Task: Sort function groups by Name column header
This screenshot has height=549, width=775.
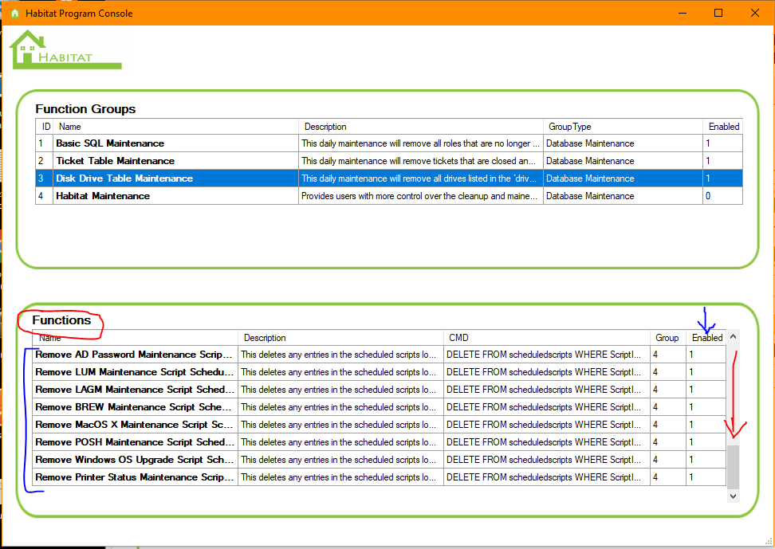Action: tap(175, 127)
